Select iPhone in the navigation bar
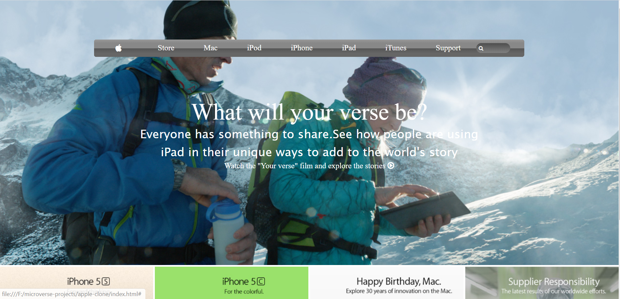Viewport: 620px width, 299px height. pos(302,48)
